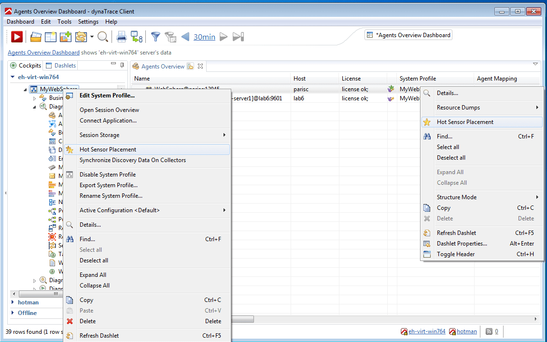This screenshot has height=342, width=547.
Task: Select Hot Sensor Placement in left context menu
Action: tap(147, 150)
